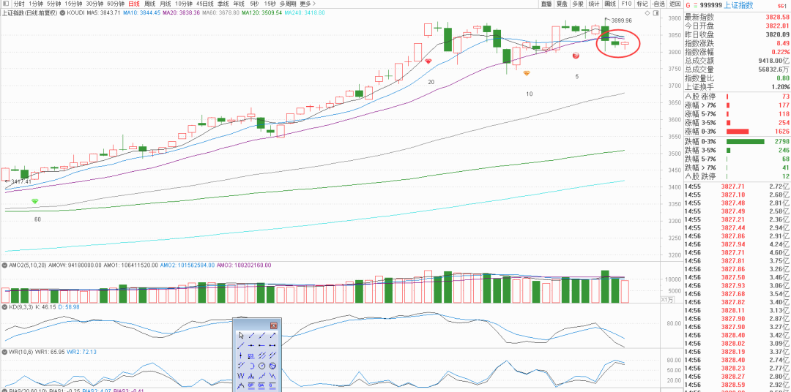Select the arrow pointer tool in the drawing palette
The image size is (791, 392).
[241, 335]
